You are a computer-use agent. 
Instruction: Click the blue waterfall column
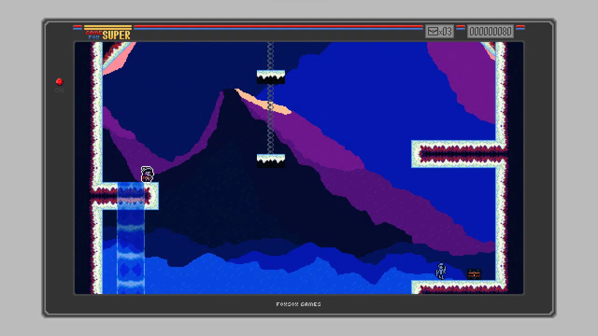131,238
